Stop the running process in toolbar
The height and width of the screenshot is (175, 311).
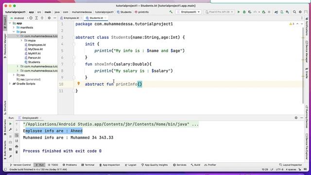[269, 12]
